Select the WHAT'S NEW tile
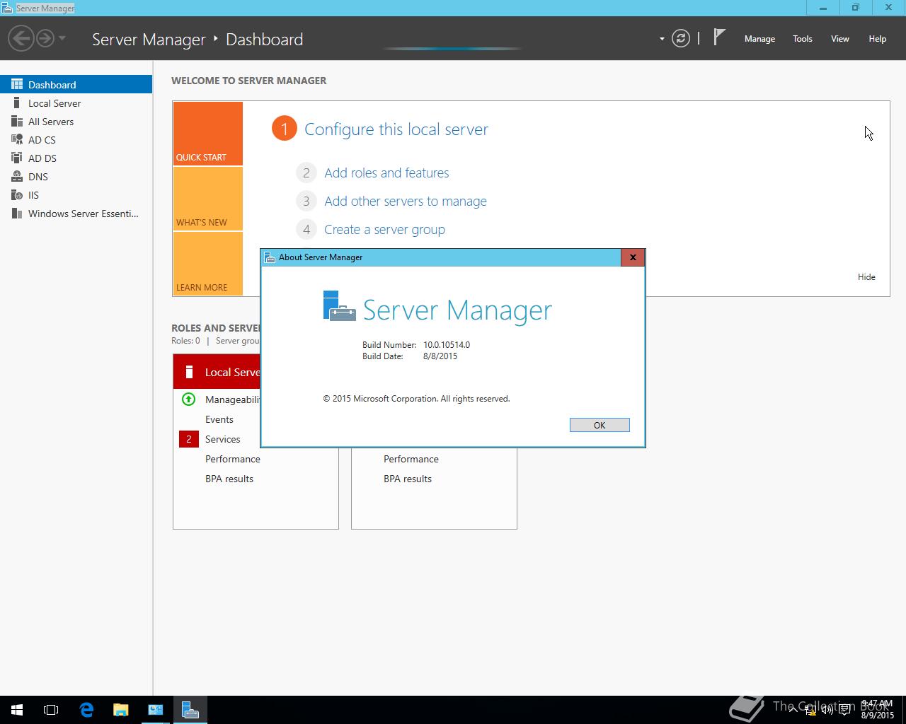 pyautogui.click(x=208, y=199)
